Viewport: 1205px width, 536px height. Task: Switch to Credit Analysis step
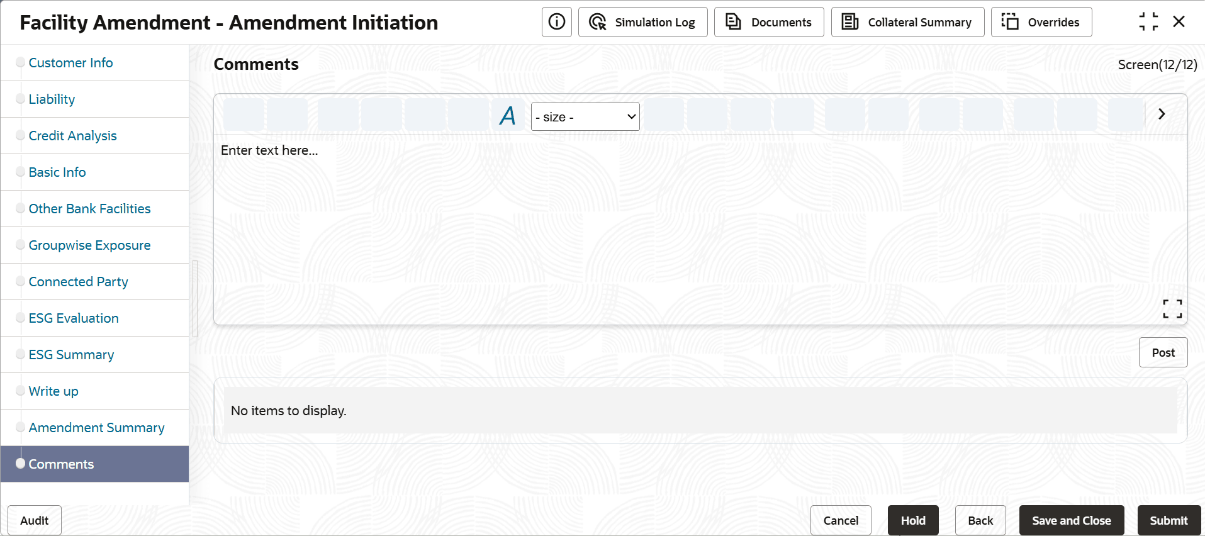72,136
